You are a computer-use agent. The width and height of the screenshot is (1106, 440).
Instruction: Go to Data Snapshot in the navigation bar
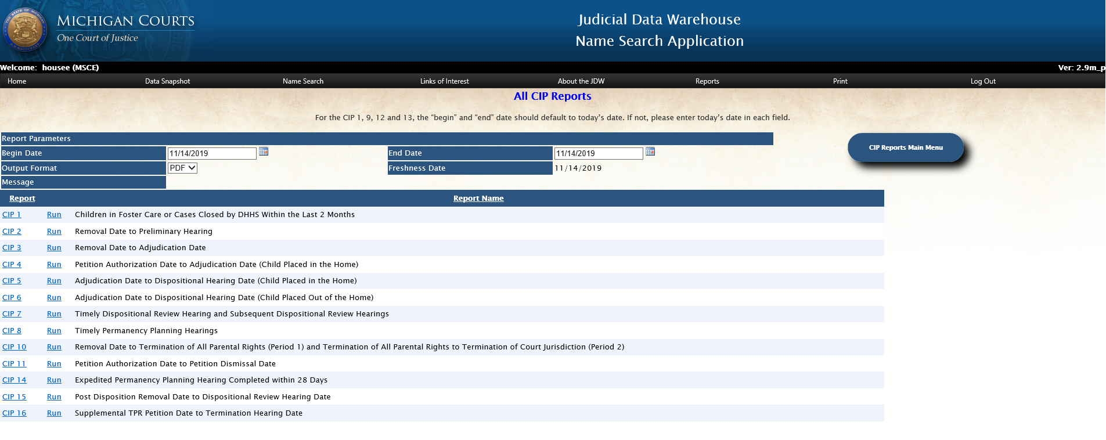click(x=167, y=81)
